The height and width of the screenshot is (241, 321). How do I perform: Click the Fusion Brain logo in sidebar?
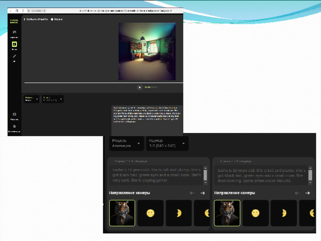pos(14,21)
